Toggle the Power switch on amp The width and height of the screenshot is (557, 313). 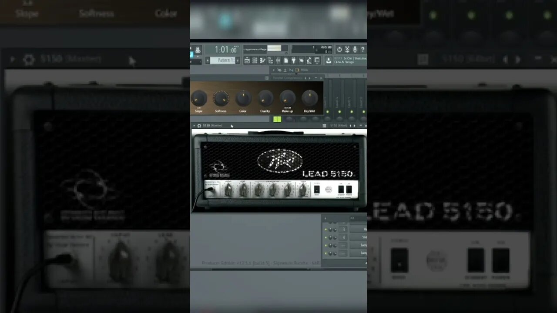pos(349,189)
